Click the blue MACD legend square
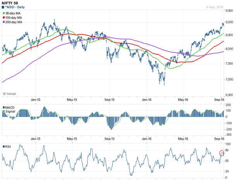This screenshot has width=237, height=181. tap(4, 107)
